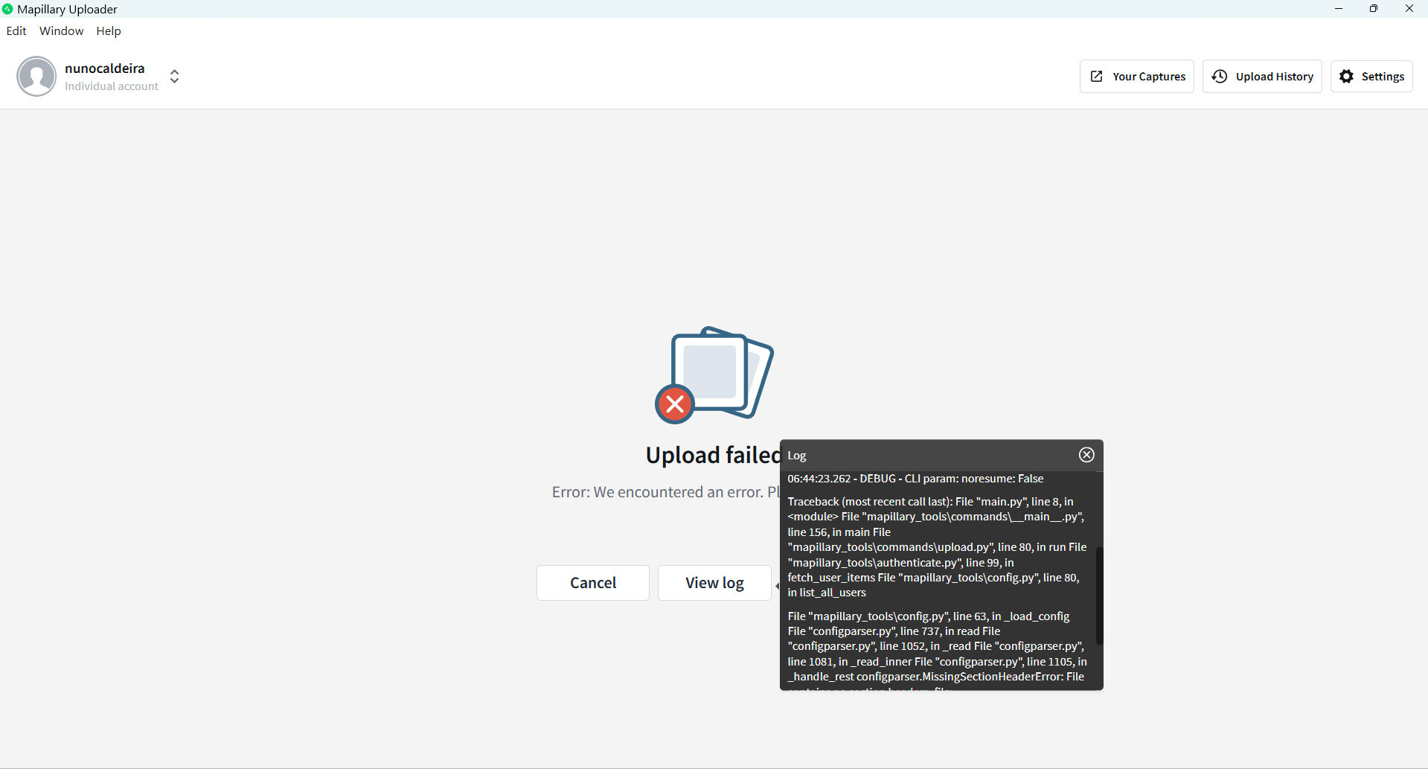Click the Cancel button
The image size is (1428, 769).
593,583
